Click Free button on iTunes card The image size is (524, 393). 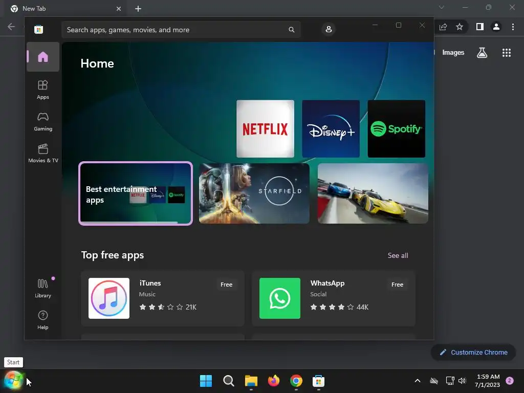point(226,285)
